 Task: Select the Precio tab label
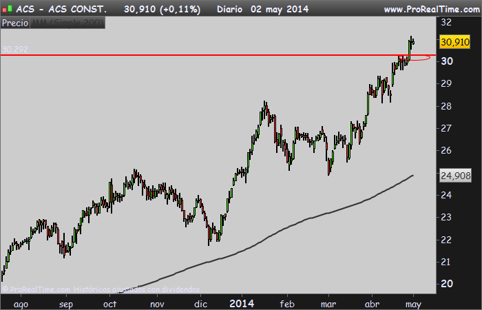pyautogui.click(x=15, y=23)
